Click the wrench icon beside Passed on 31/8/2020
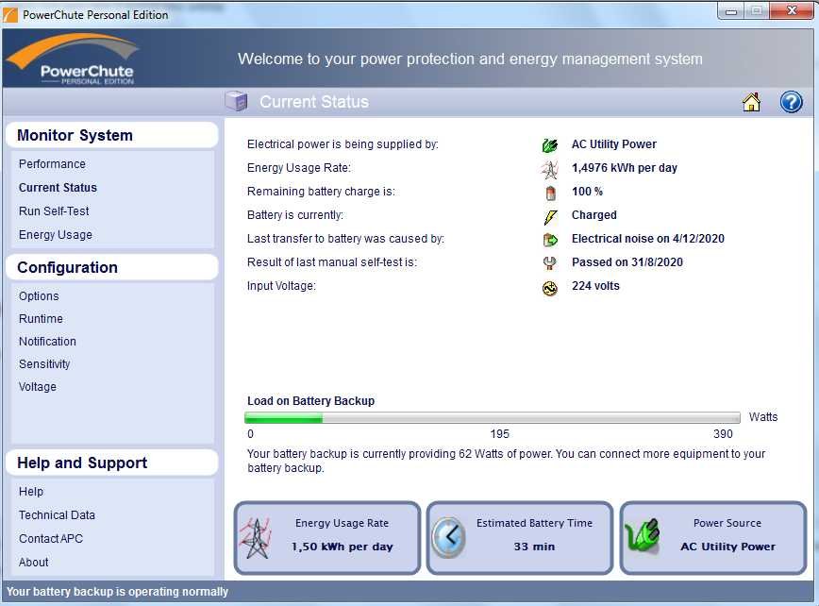Viewport: 819px width, 606px height. coord(549,262)
